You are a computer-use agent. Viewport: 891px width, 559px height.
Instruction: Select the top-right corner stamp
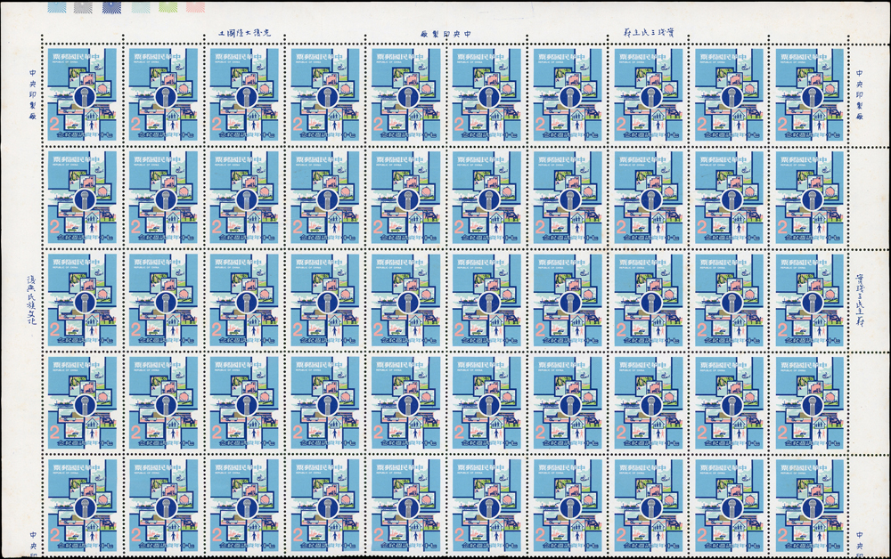809,95
